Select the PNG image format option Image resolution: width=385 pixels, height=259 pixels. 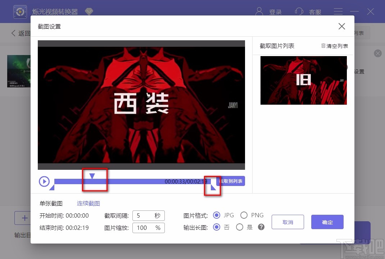(x=244, y=215)
